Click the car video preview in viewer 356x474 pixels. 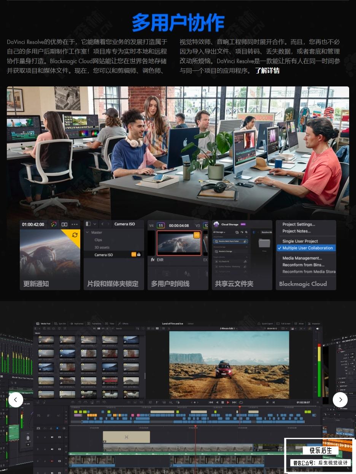(x=229, y=365)
